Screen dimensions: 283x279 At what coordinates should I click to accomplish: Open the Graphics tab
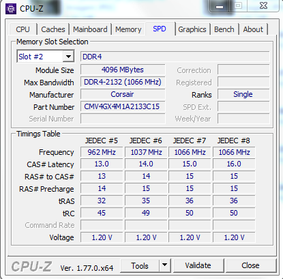coord(192,29)
